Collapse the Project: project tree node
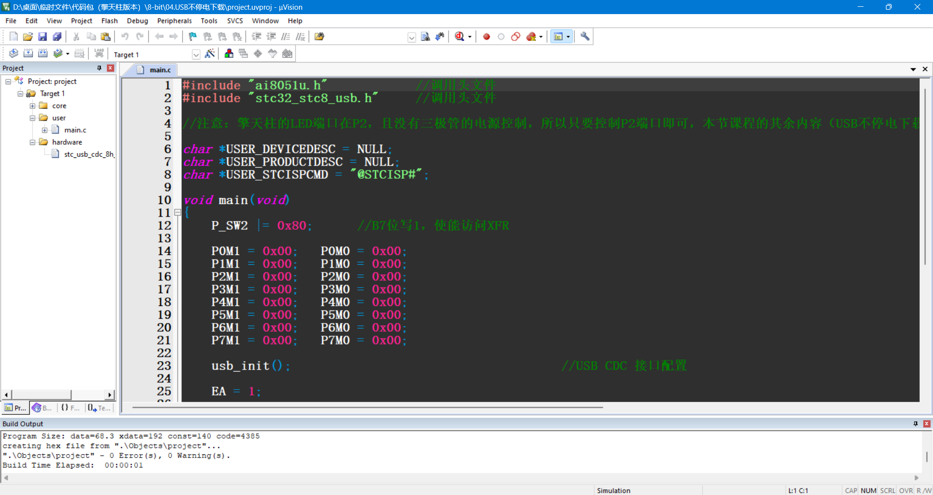The width and height of the screenshot is (933, 495). (x=8, y=82)
